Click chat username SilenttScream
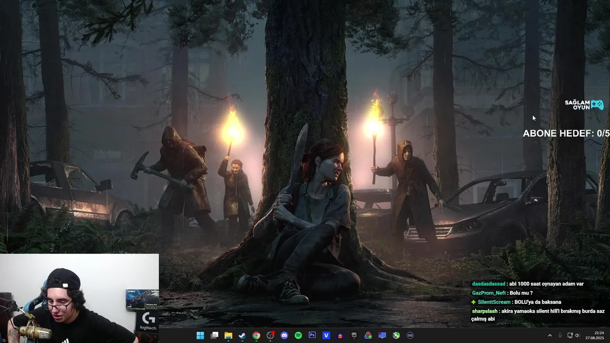 pyautogui.click(x=494, y=302)
